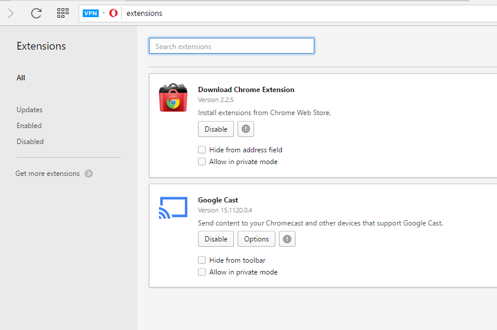Click Version 2.2.5 text
This screenshot has height=330, width=497.
[216, 100]
